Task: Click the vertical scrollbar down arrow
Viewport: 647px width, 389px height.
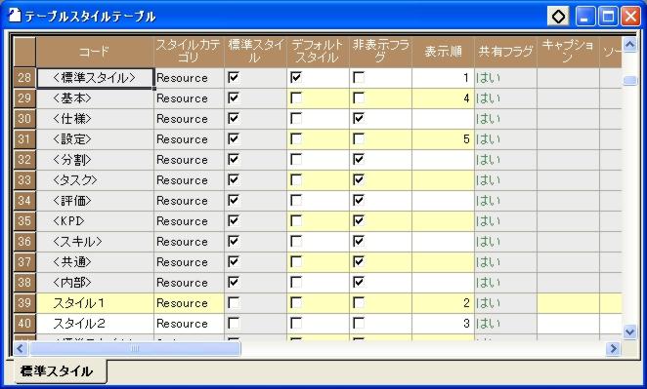Action: [629, 331]
